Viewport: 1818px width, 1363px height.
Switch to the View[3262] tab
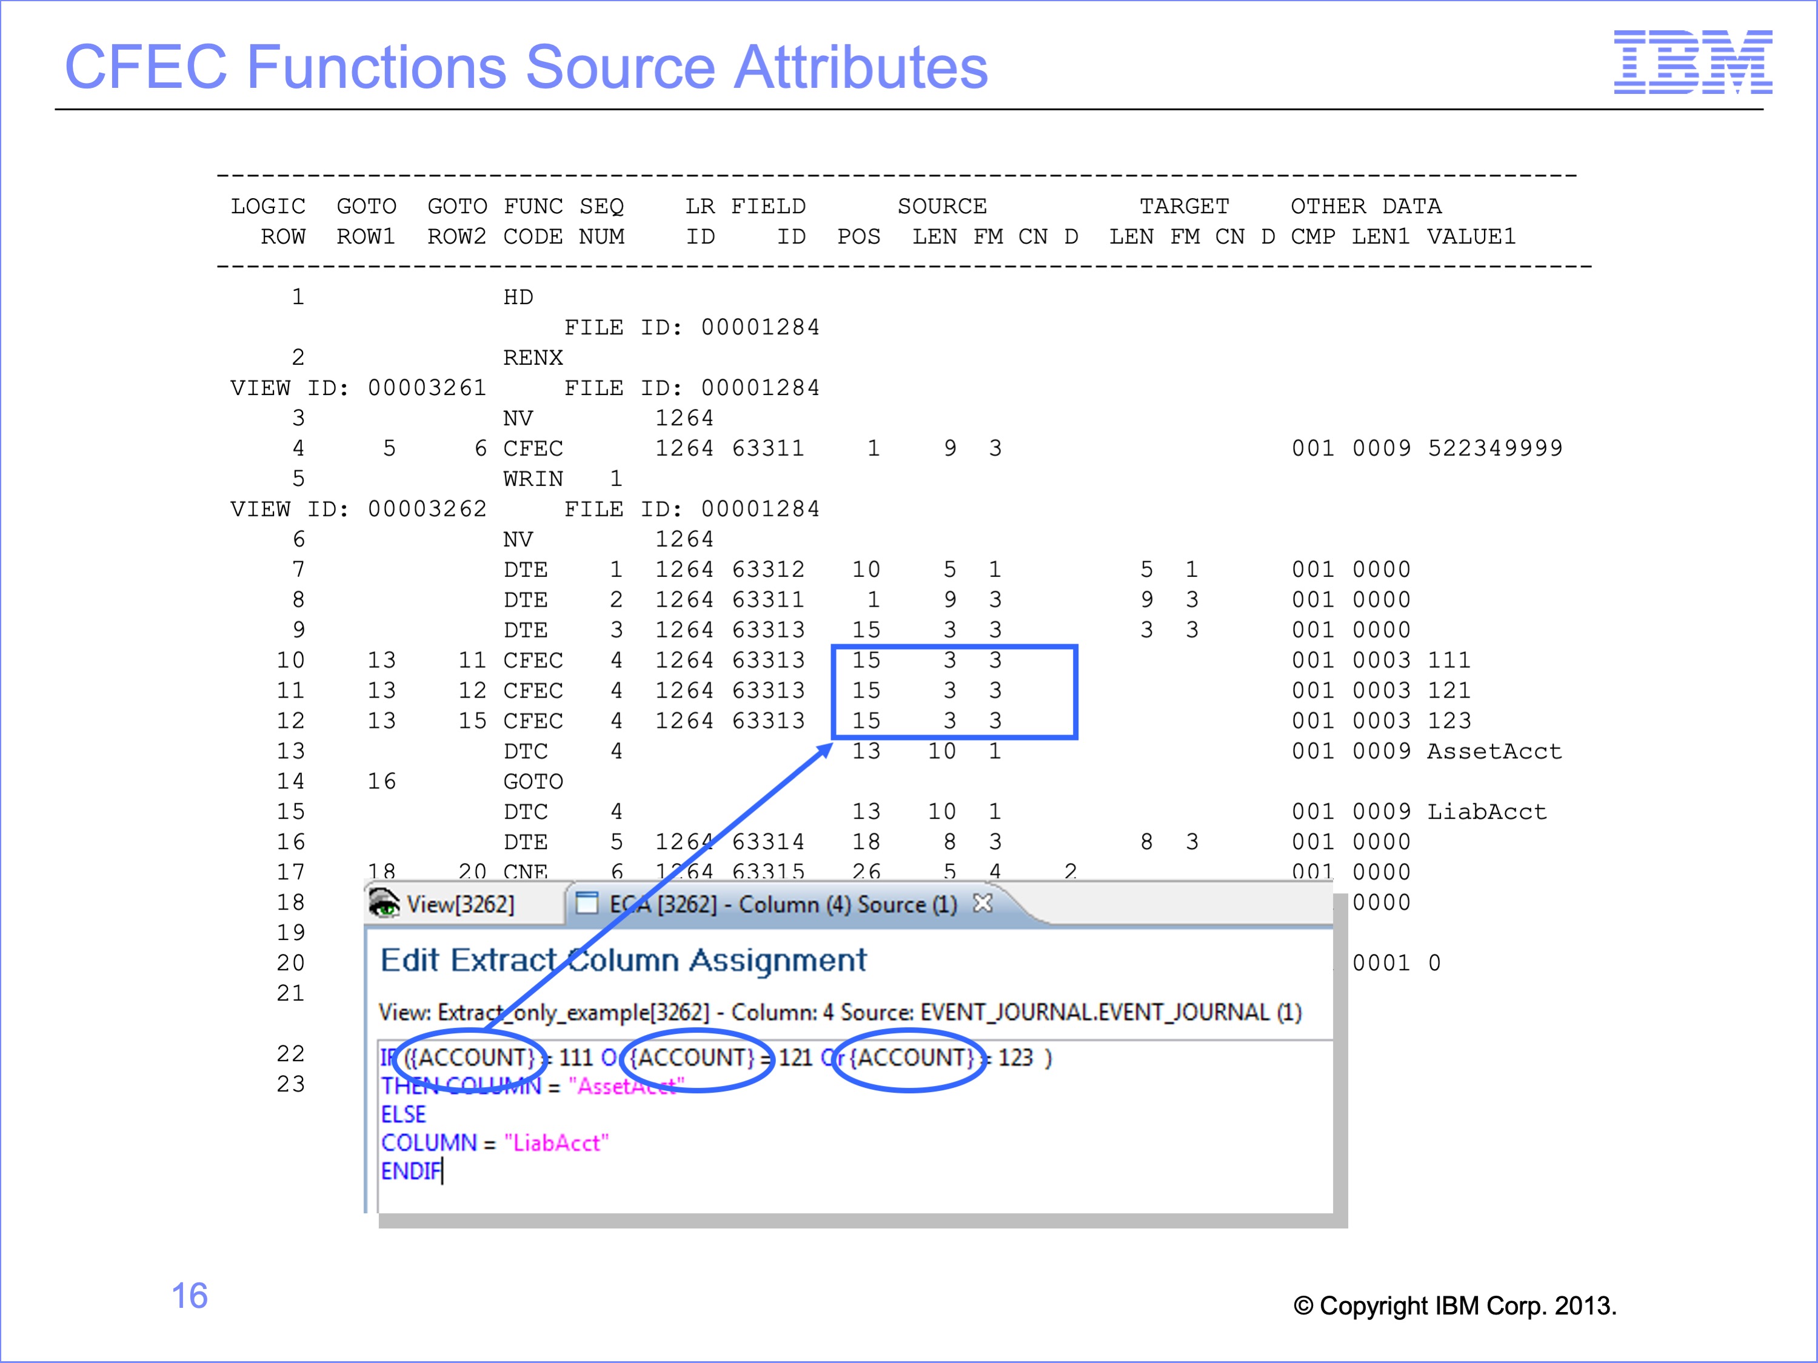click(460, 905)
